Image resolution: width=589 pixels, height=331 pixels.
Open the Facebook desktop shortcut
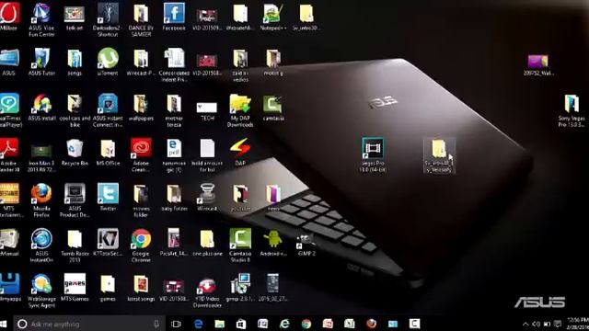[x=174, y=17]
